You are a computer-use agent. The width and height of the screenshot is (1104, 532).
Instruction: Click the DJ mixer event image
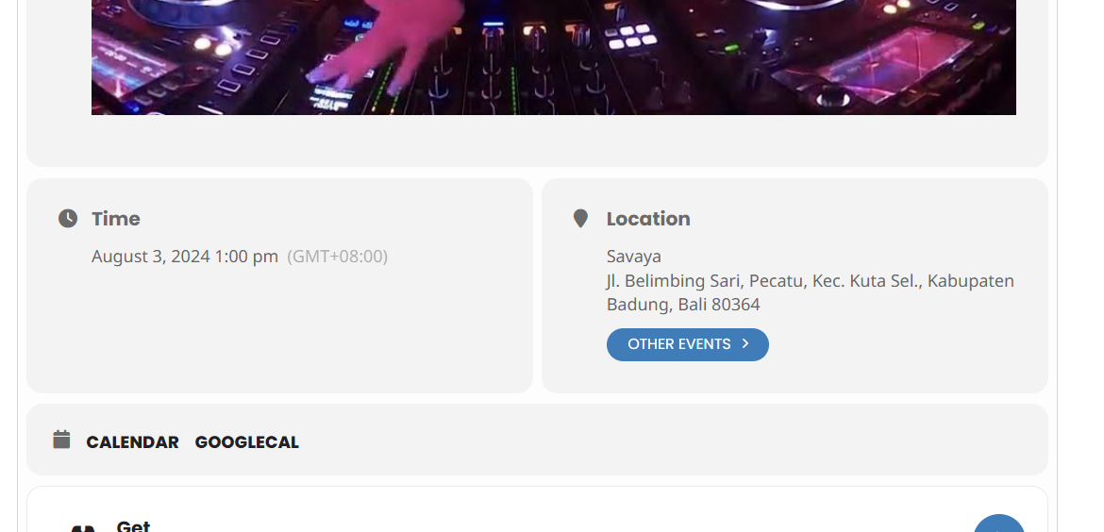pyautogui.click(x=553, y=57)
